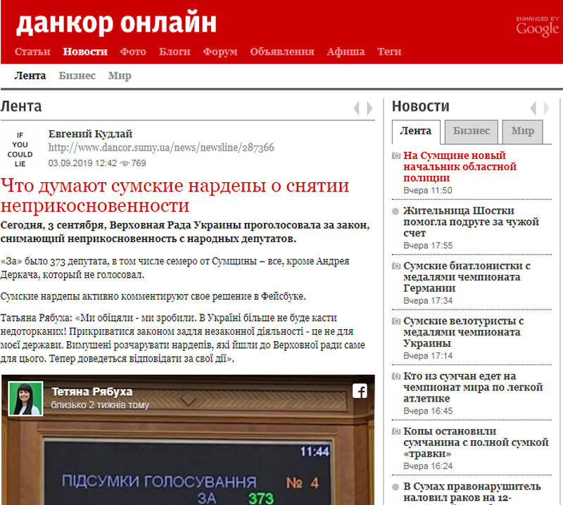Go to Блоги section
Viewport: 563px width, 505px height.
tap(175, 51)
